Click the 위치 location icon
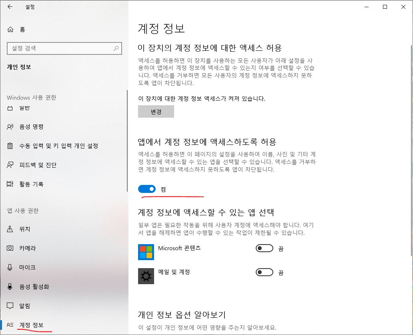Viewport: 413px width, 335px height. coord(10,229)
